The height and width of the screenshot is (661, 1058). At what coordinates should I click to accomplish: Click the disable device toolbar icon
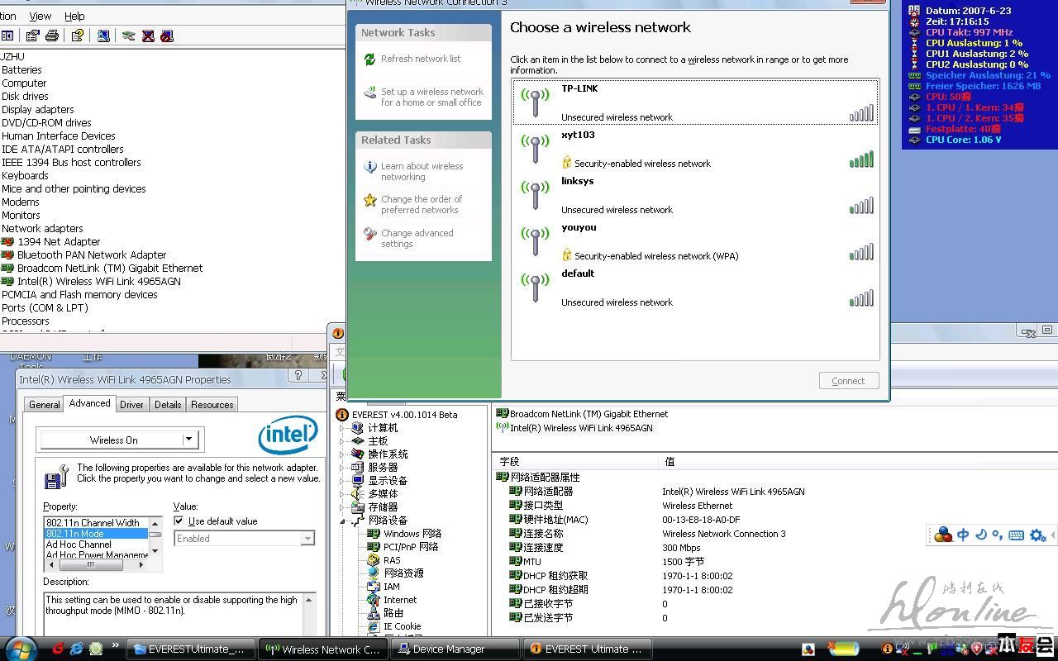pos(167,36)
